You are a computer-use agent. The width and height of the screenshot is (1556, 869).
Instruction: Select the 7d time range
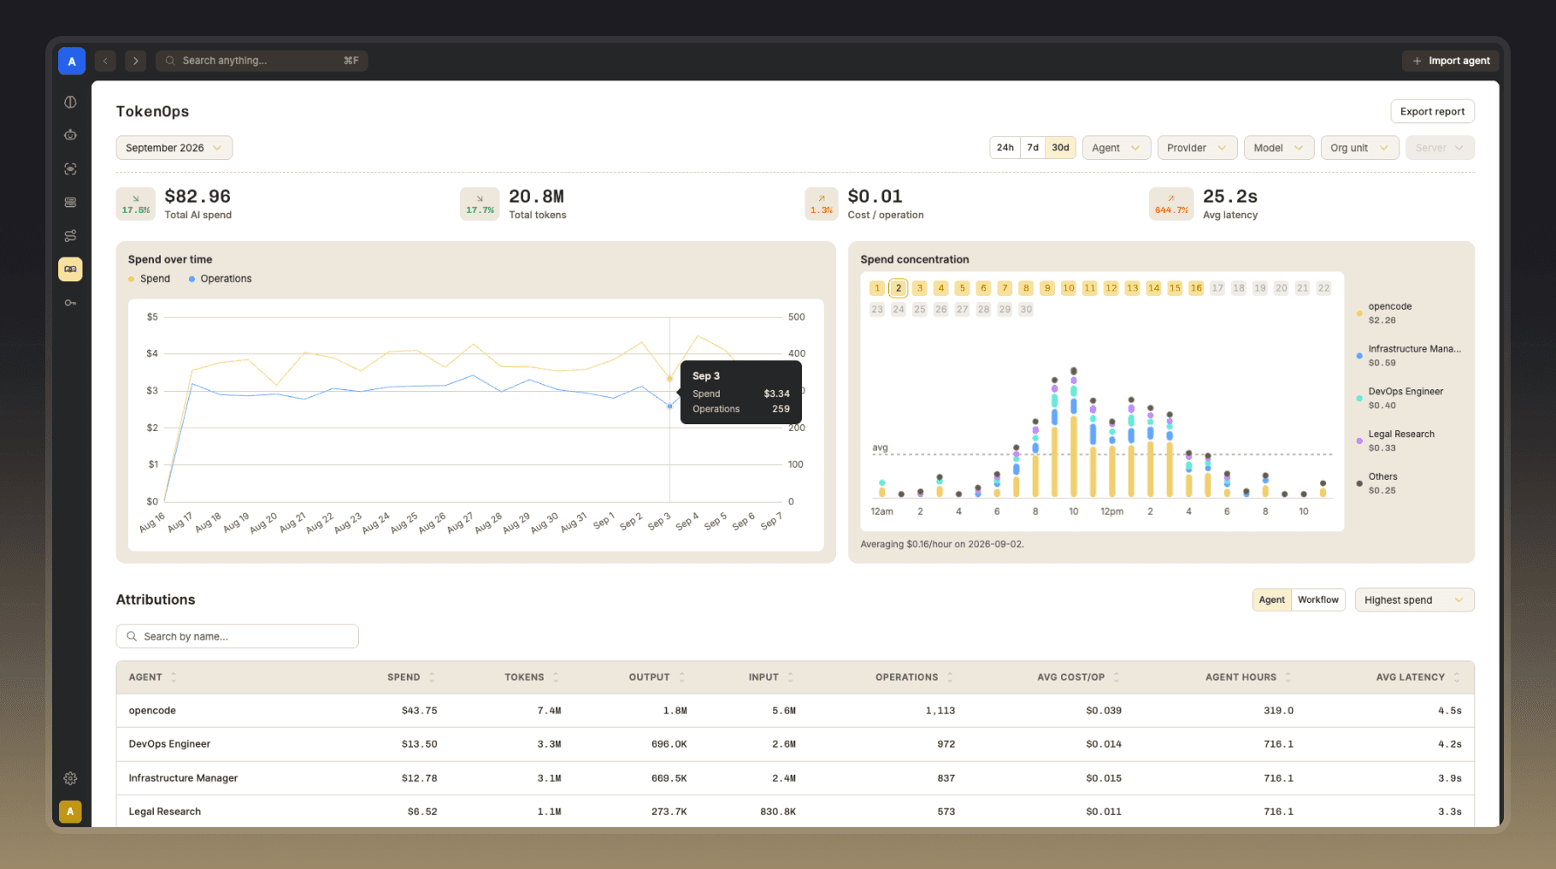[x=1033, y=148]
